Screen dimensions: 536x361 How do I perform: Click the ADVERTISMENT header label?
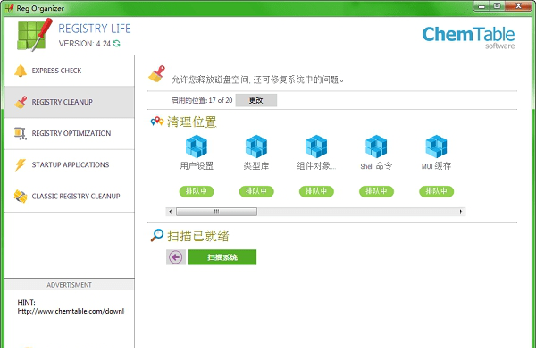(x=70, y=285)
